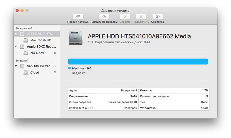
Task: Click the Внутренний value in the Адрес row
Action: 129,90
